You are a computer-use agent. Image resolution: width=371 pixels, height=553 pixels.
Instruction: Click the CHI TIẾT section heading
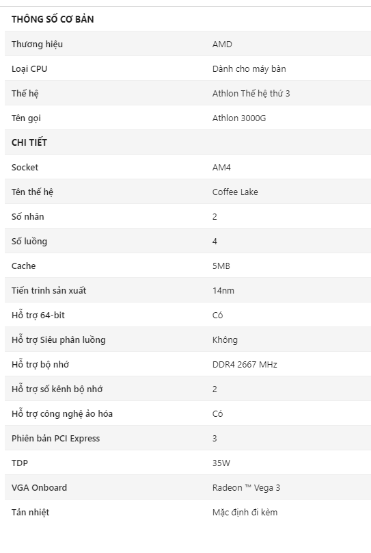click(29, 142)
